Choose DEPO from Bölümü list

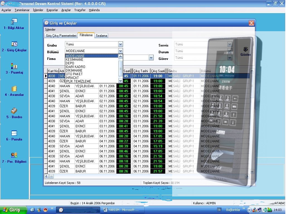point(92,63)
